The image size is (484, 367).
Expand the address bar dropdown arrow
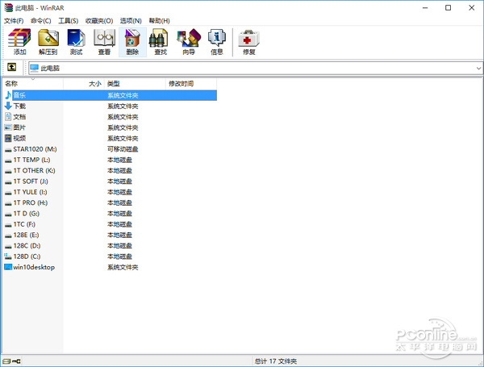coord(478,69)
